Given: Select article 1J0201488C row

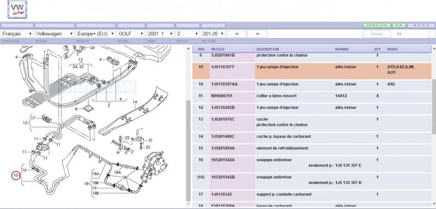Looking at the screenshot, I should [312, 138].
